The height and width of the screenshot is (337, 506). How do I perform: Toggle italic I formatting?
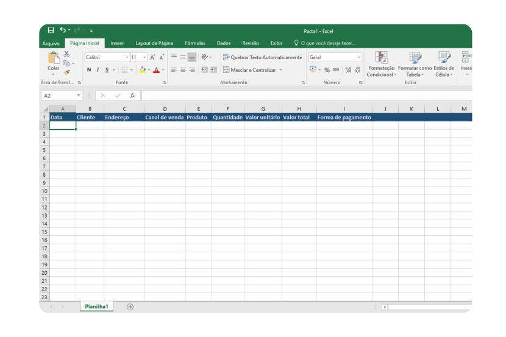[x=98, y=70]
